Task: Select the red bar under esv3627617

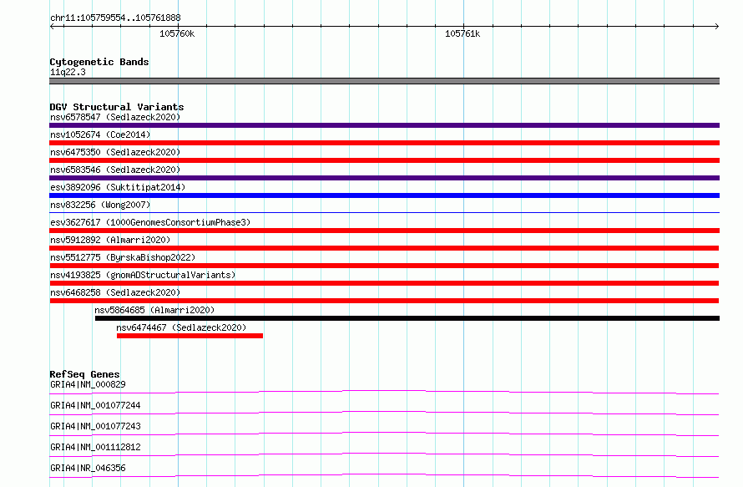Action: click(384, 231)
